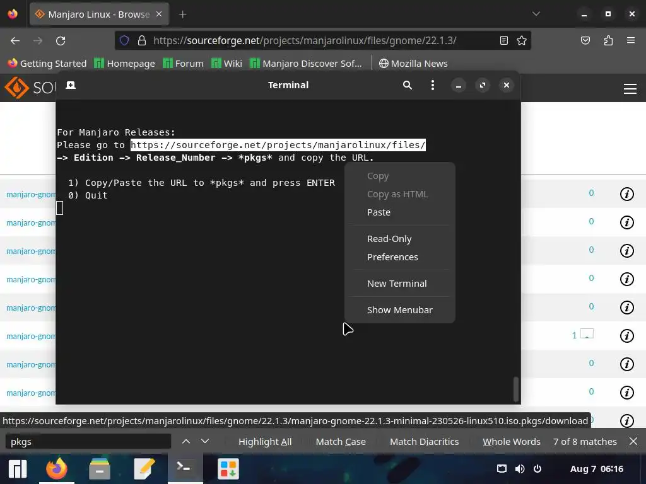Go to previous find match
646x484 pixels.
coord(186,442)
